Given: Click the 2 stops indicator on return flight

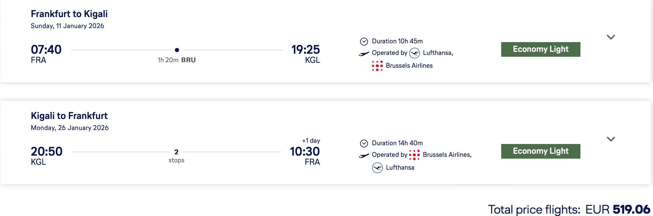Looking at the screenshot, I should [x=177, y=156].
